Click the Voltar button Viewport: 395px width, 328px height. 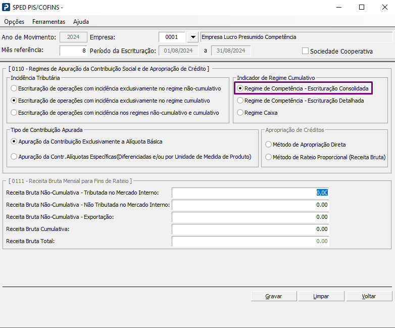[369, 296]
